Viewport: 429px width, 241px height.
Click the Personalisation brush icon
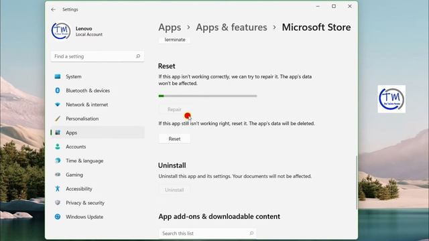58,118
